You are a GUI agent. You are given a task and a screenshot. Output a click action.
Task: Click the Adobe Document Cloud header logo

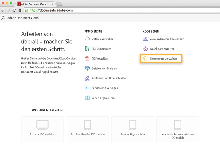tap(4, 18)
